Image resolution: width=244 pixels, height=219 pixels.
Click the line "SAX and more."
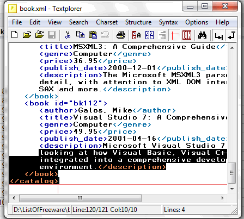[x=70, y=89]
